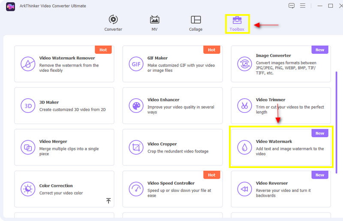This screenshot has height=221, width=343.
Task: Click the Video Trimmer scissors icon
Action: (x=244, y=106)
